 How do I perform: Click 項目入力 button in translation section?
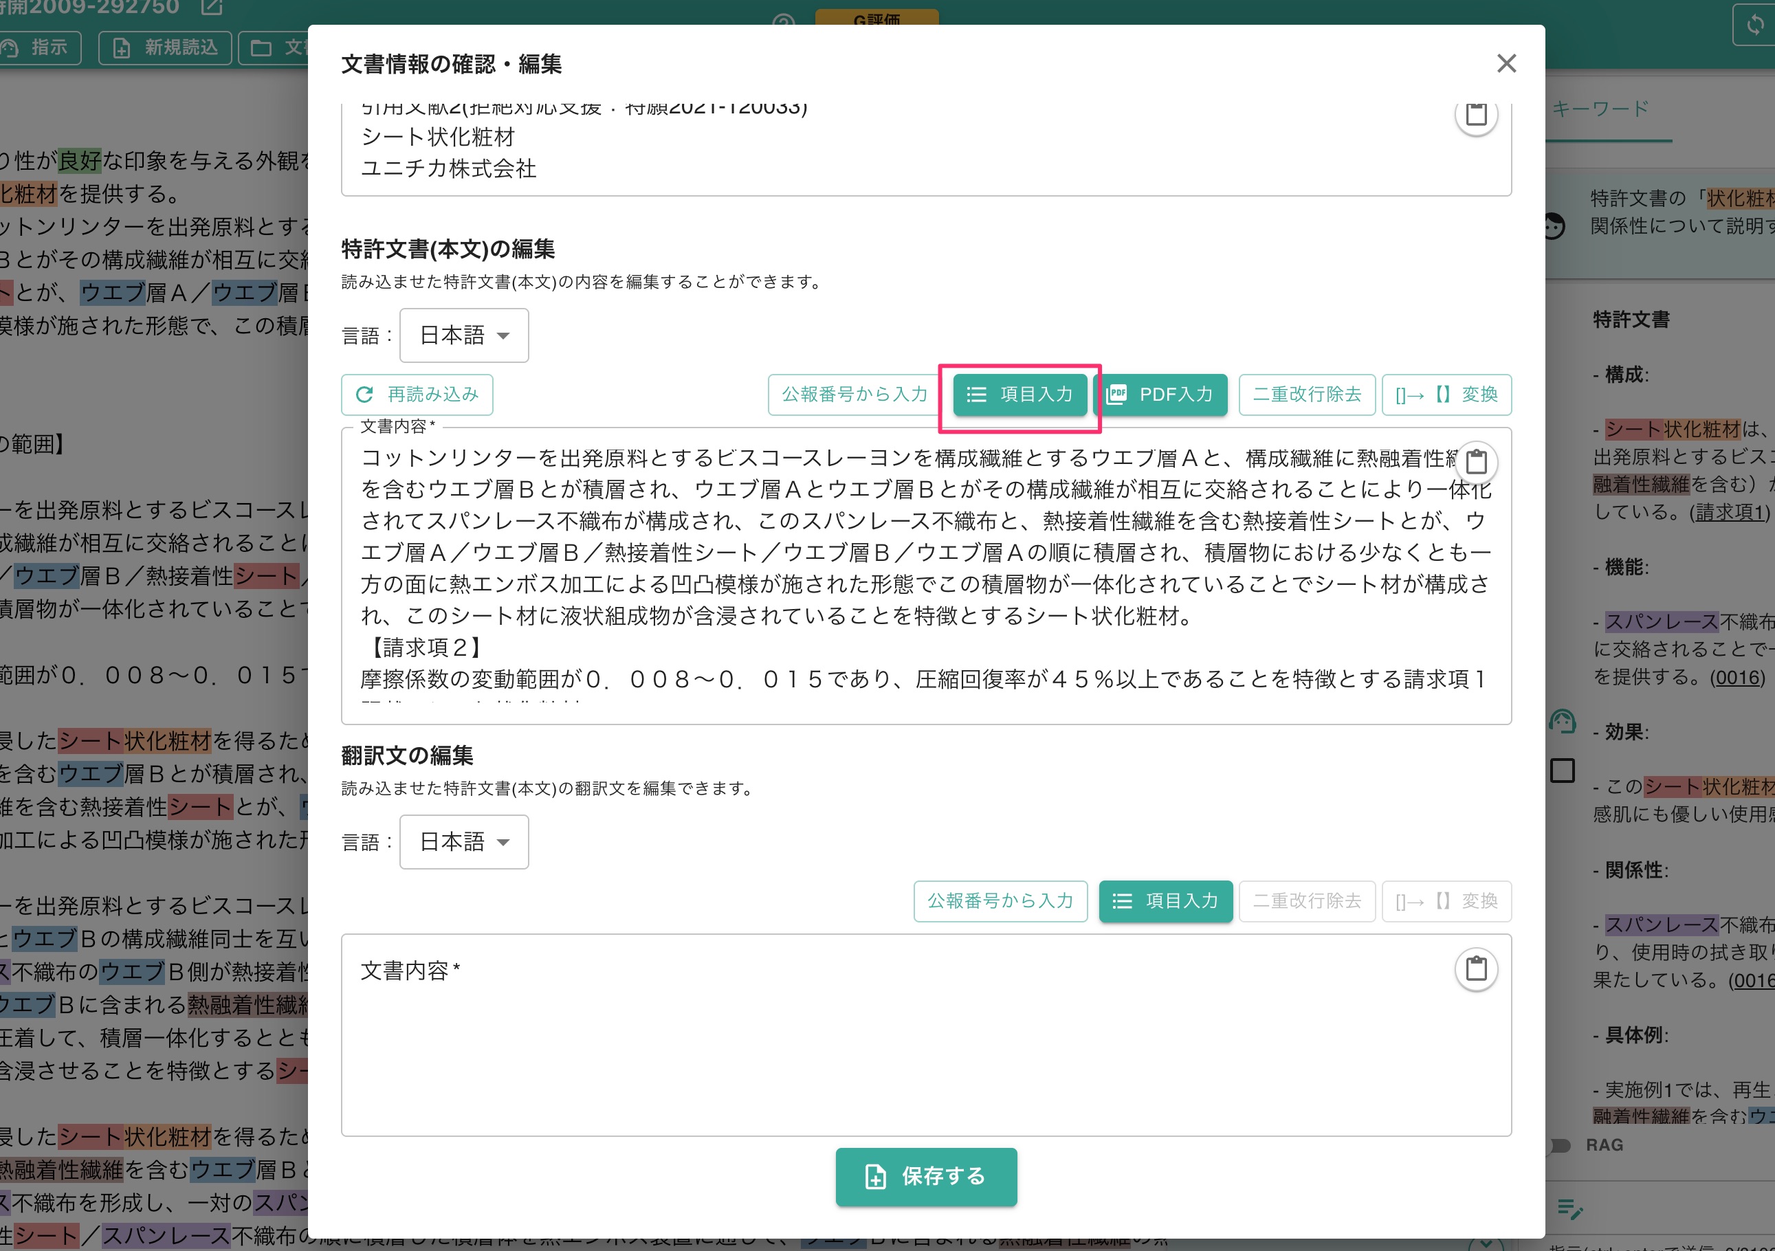1166,902
